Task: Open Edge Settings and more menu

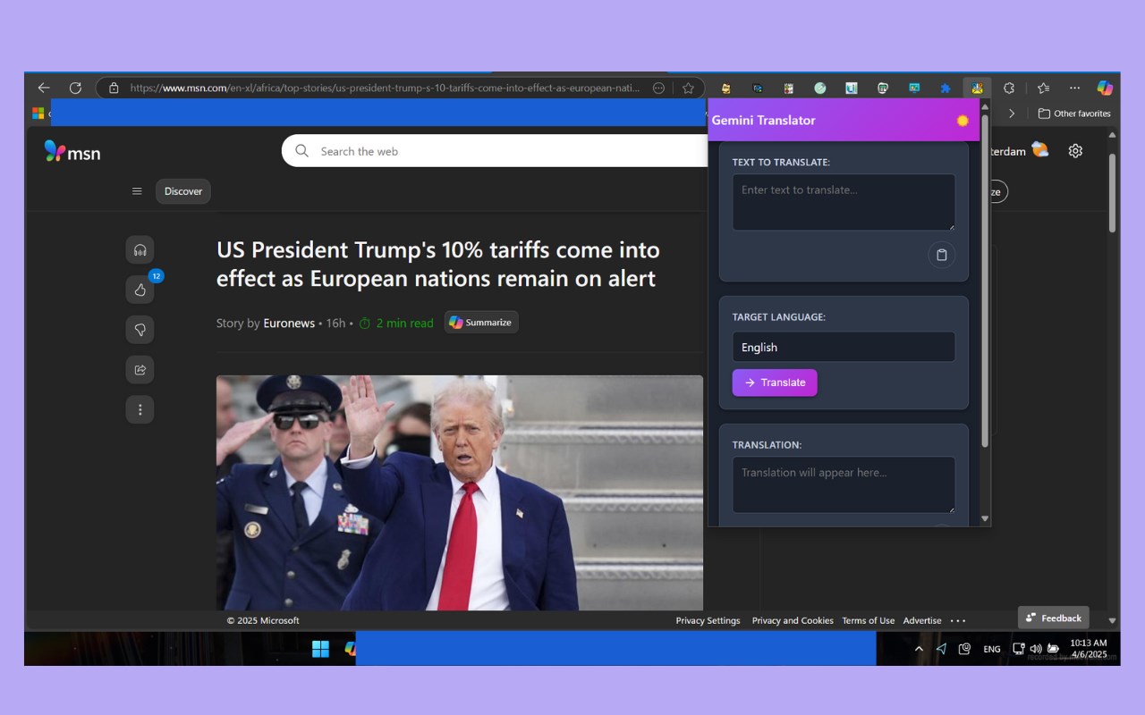Action: click(x=1074, y=88)
